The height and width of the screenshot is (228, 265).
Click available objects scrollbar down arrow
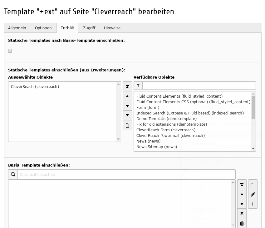pos(253,149)
